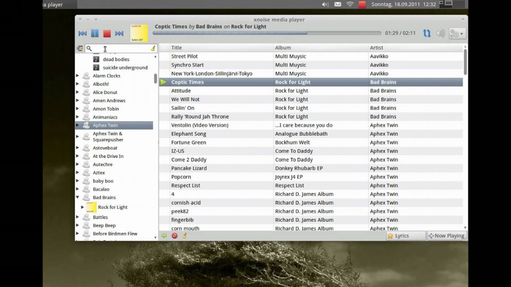Clear the tracklist with bottom broom icon
This screenshot has width=511, height=287.
click(x=185, y=235)
